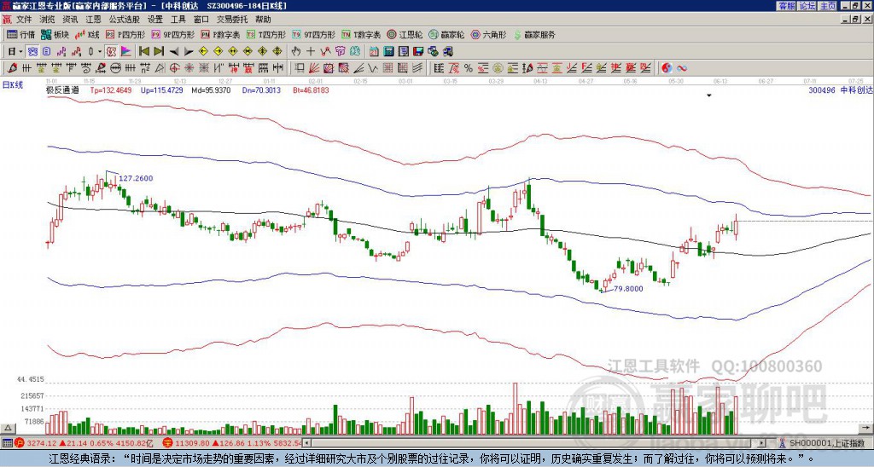Image resolution: width=874 pixels, height=467 pixels.
Task: Open the calculator icon
Action: (x=388, y=51)
